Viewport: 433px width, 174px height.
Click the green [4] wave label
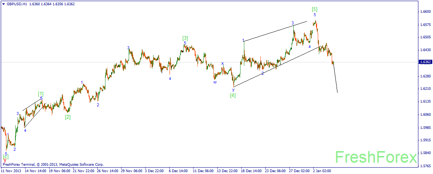tap(233, 95)
